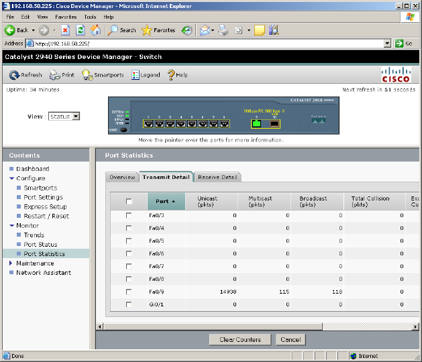Open the Address bar dropdown arrow
The height and width of the screenshot is (362, 422).
coord(387,44)
